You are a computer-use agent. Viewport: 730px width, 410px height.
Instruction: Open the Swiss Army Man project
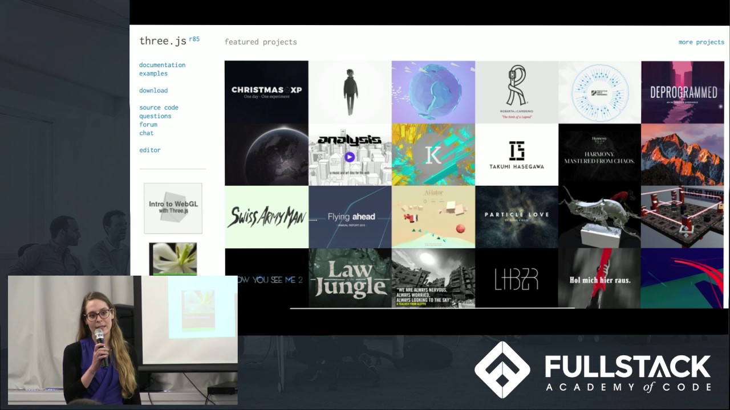[266, 217]
